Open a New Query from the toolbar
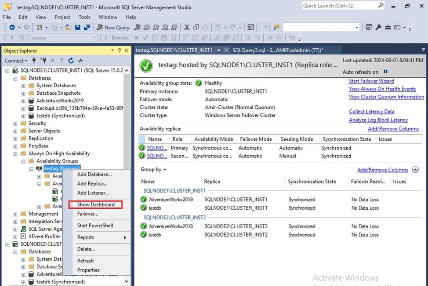Screen dimensions: 428x286 pos(113,27)
